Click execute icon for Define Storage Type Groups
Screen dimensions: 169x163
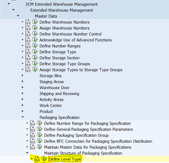click(x=35, y=64)
